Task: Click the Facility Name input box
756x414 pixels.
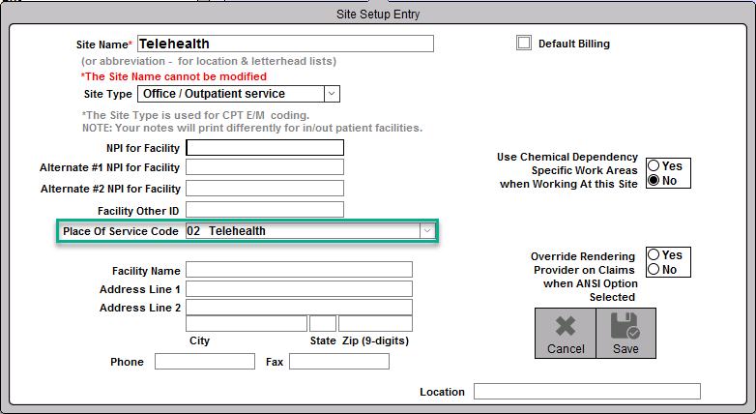Action: [299, 270]
